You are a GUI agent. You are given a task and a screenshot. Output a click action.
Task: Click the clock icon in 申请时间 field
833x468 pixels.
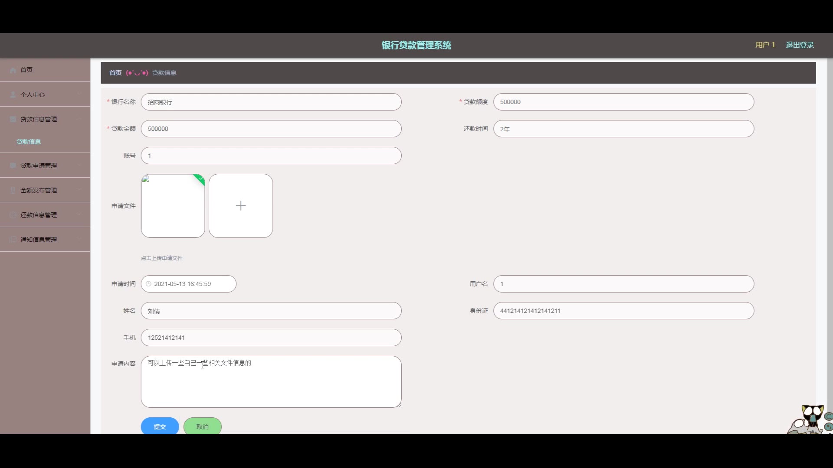click(x=149, y=284)
